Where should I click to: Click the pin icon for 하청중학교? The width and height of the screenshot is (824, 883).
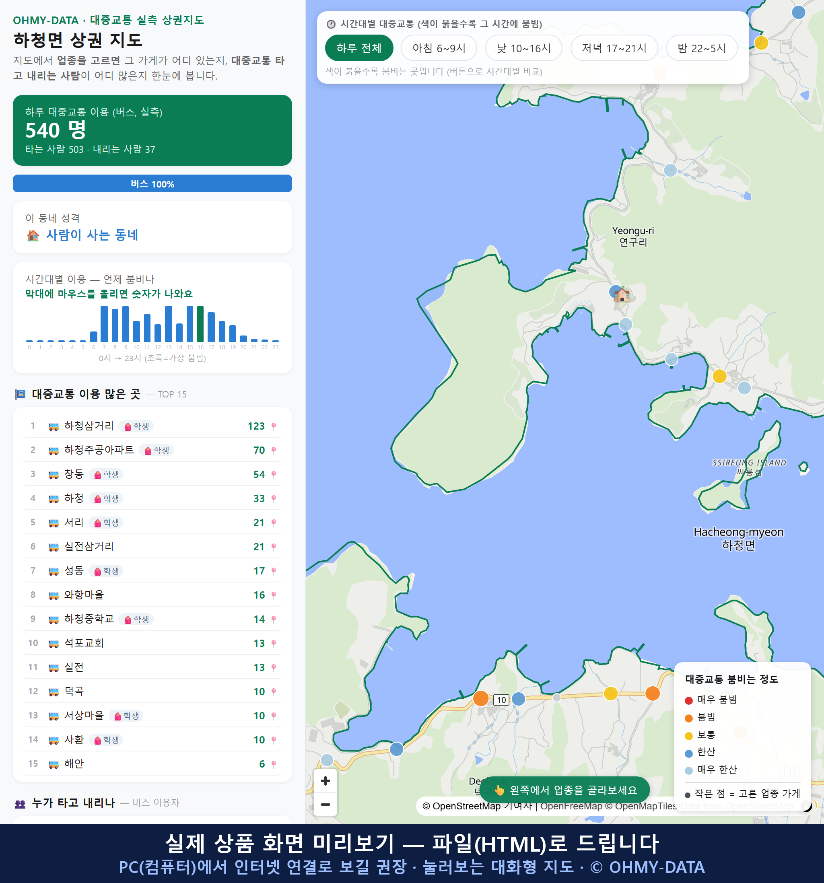274,619
